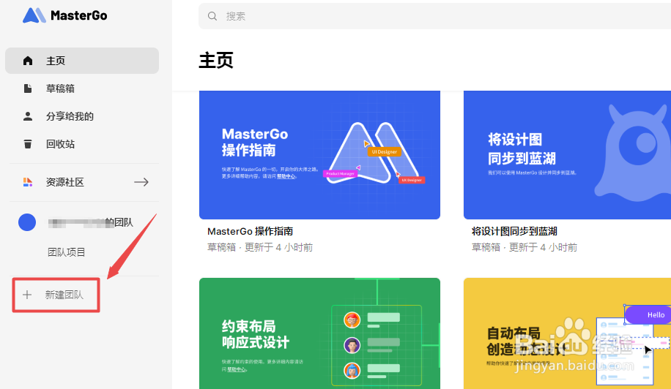The height and width of the screenshot is (389, 671).
Task: Open the green 约束布局响应式设计 thumbnail
Action: 319,333
